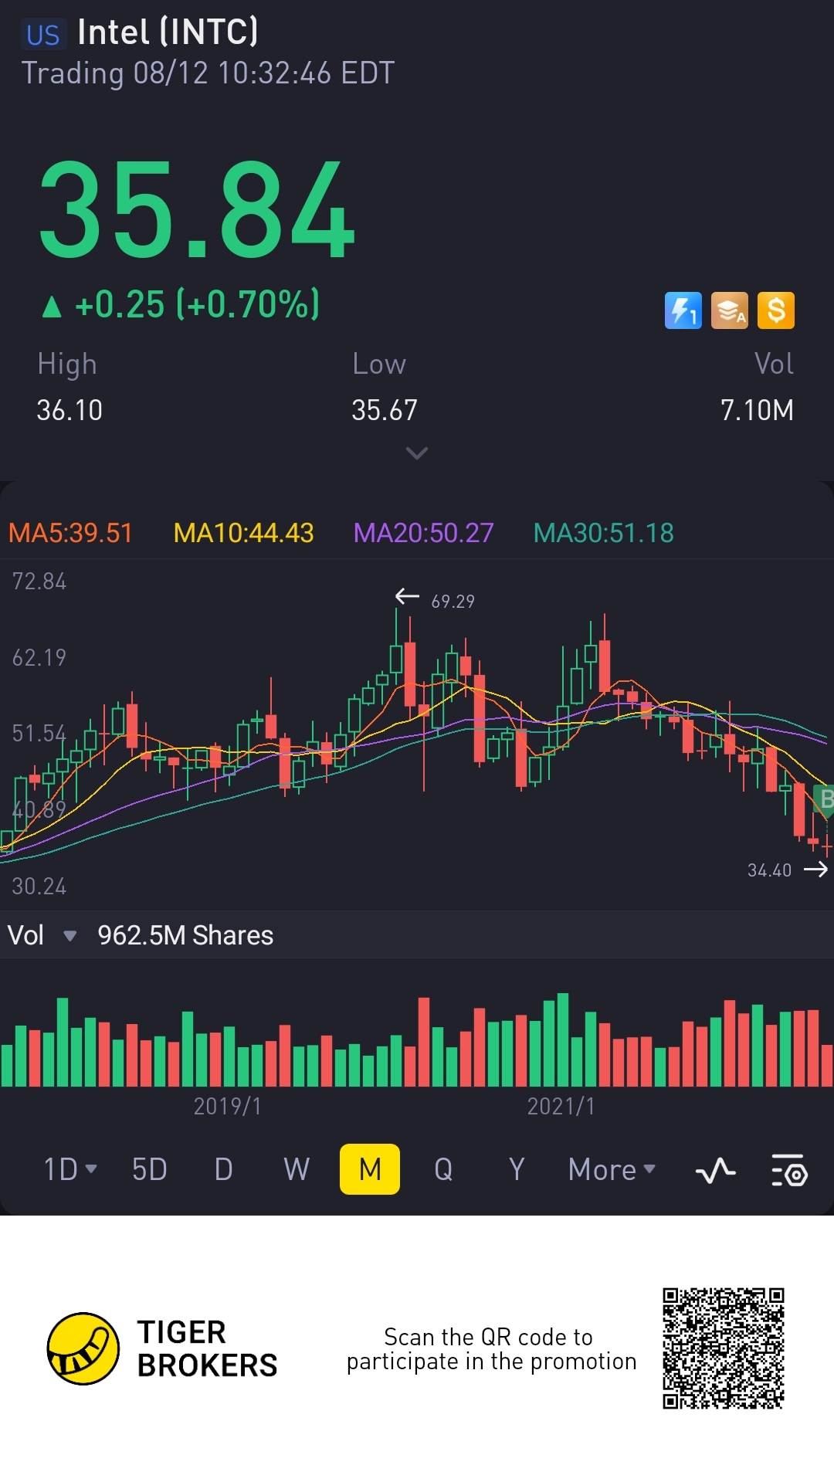This screenshot has height=1482, width=834.
Task: Switch to the daily D chart tab
Action: (223, 1169)
